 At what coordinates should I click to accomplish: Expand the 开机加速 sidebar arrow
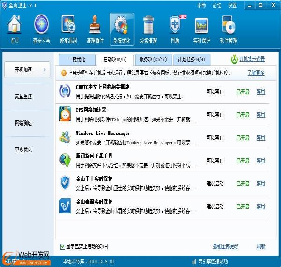pyautogui.click(x=45, y=70)
